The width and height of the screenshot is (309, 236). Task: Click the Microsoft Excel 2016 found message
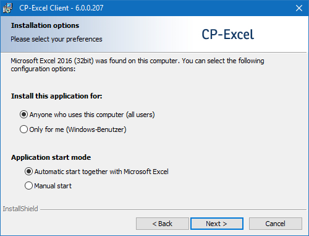click(x=137, y=64)
